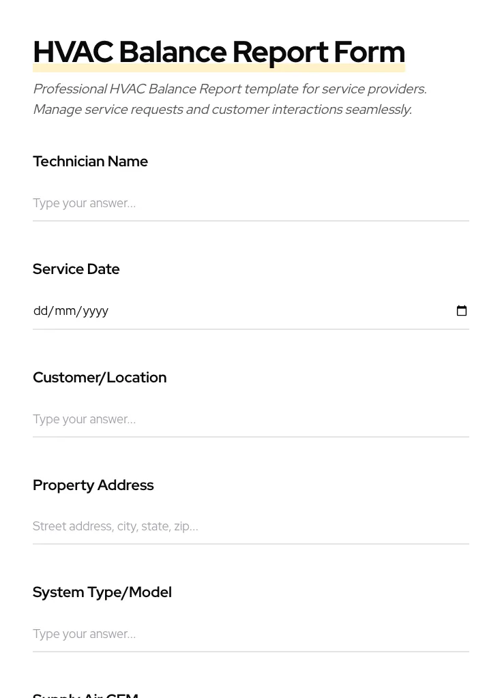
Task: Click the Customer/Location answer field
Action: (x=250, y=419)
